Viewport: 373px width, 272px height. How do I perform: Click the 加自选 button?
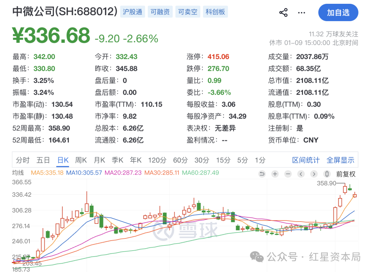338,13
